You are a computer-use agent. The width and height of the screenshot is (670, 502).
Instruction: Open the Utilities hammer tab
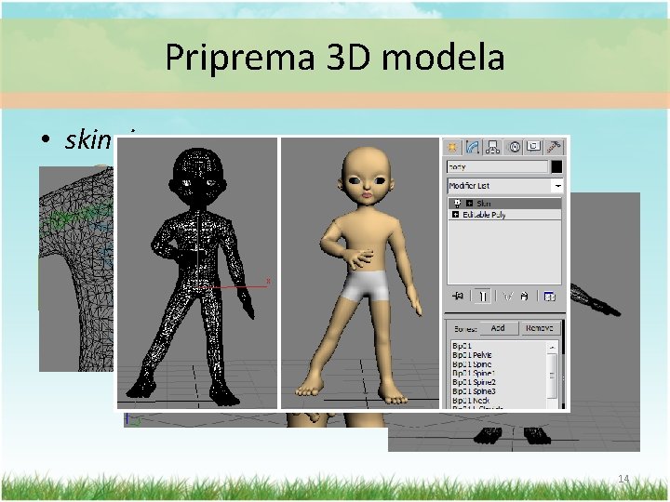coord(554,147)
